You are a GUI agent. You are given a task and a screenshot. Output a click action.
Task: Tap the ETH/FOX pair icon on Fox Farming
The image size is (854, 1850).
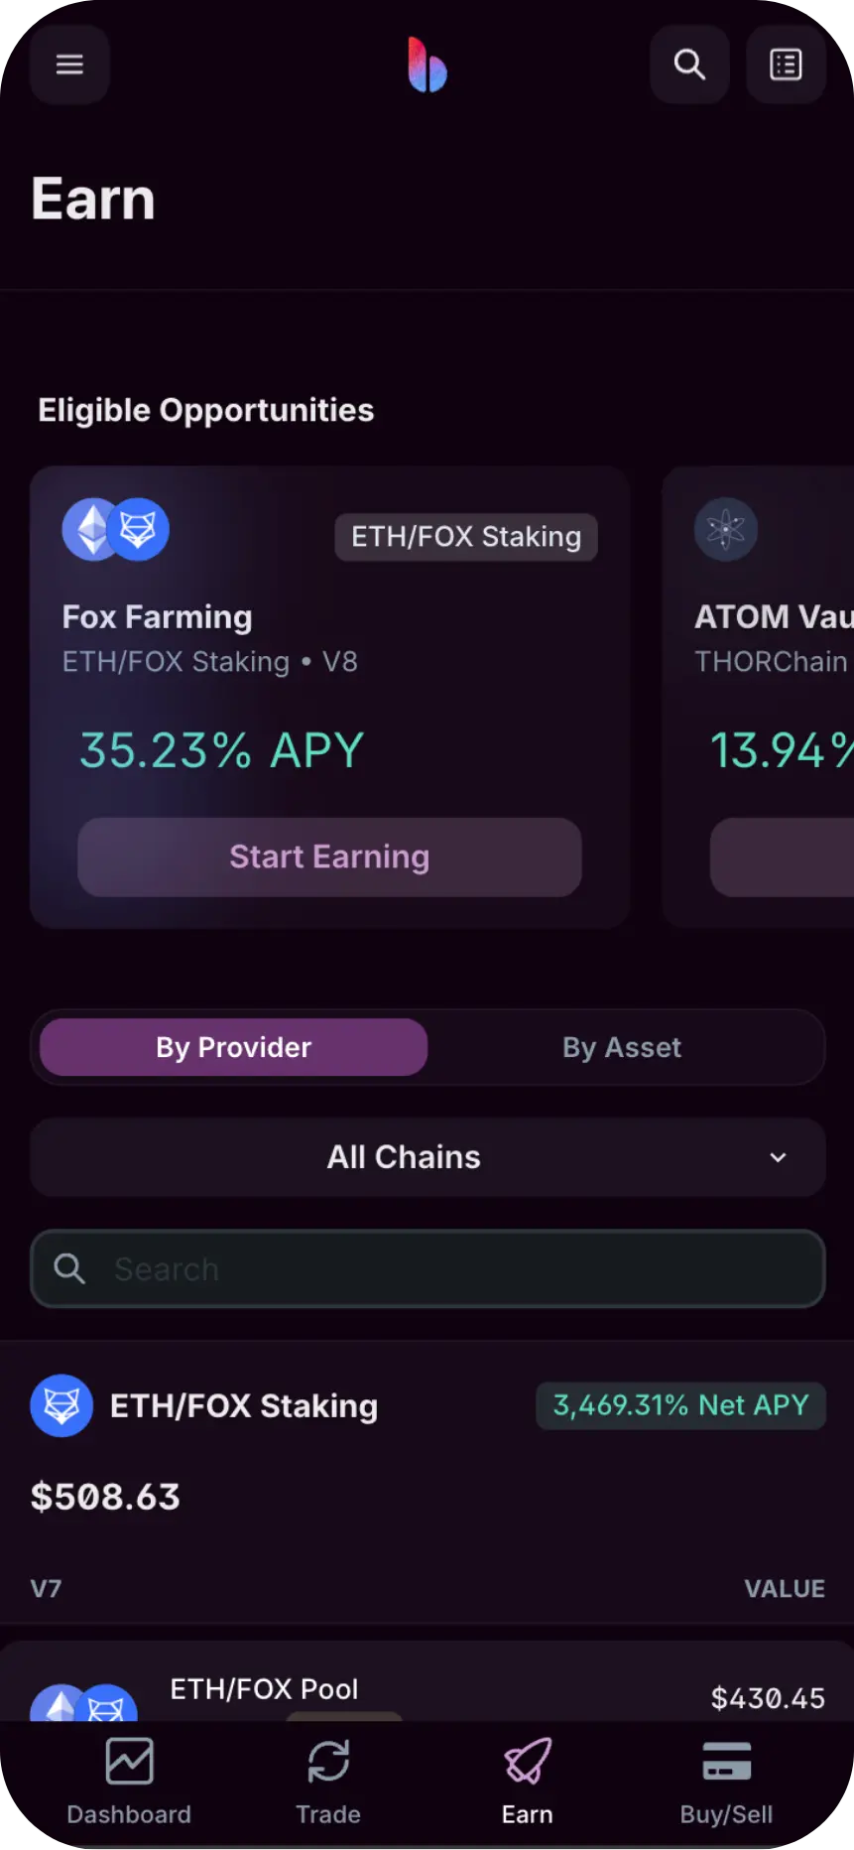tap(116, 529)
